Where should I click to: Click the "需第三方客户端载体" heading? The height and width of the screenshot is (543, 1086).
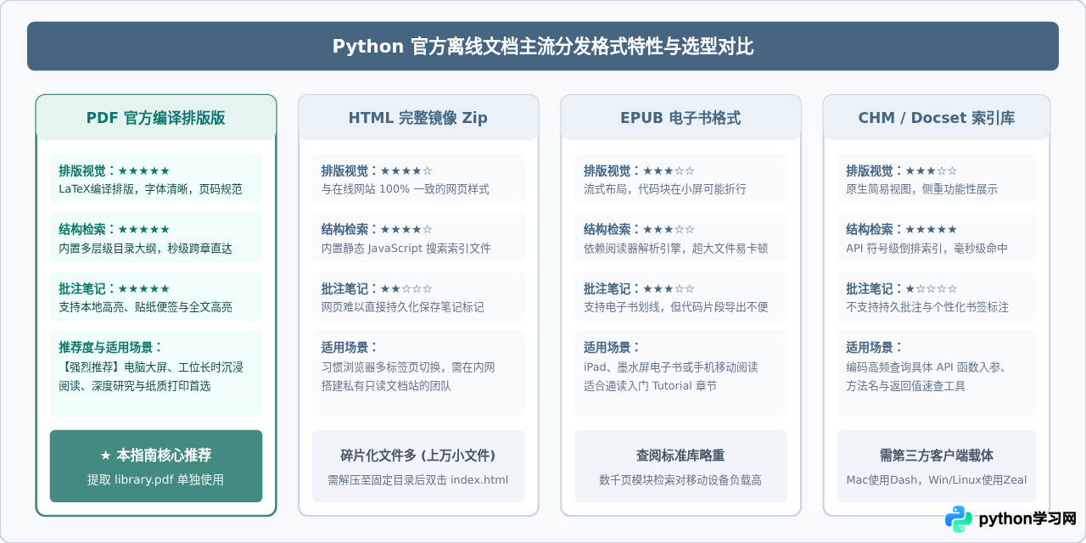click(937, 455)
